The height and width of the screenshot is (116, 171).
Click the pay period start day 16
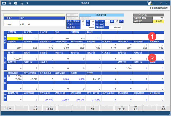pos(92,21)
